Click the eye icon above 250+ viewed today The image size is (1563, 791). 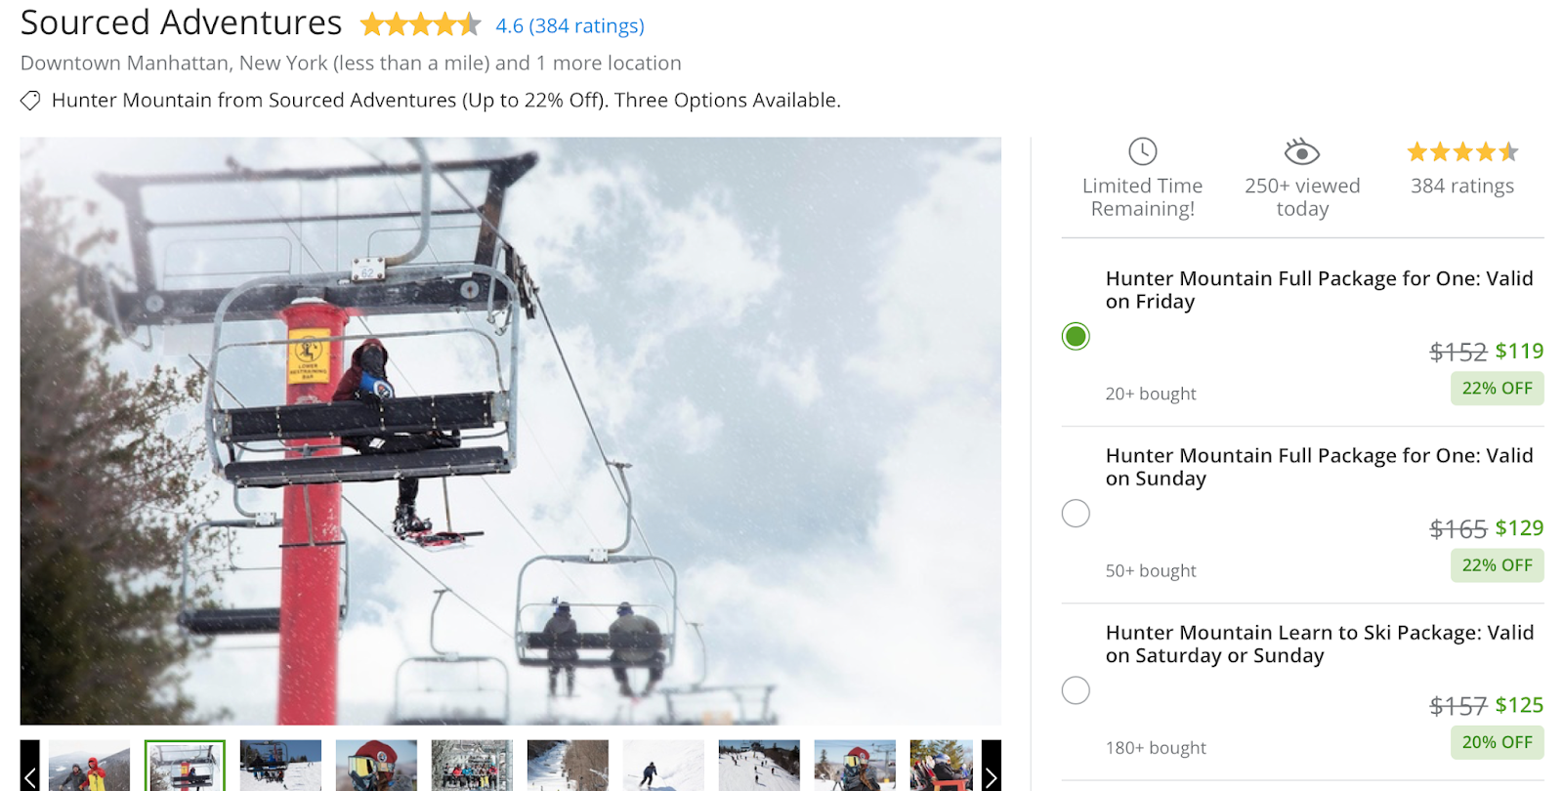point(1301,152)
